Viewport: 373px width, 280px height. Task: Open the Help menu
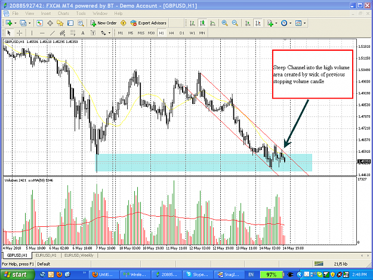click(x=118, y=13)
